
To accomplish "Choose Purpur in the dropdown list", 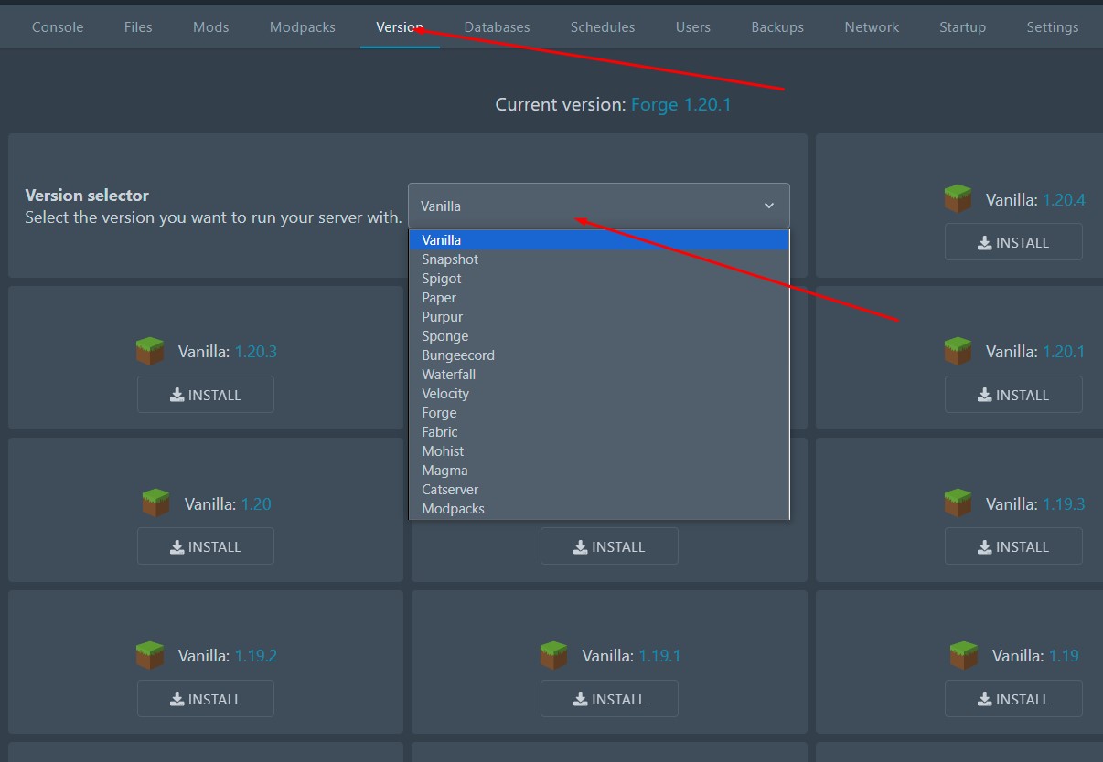I will tap(599, 316).
